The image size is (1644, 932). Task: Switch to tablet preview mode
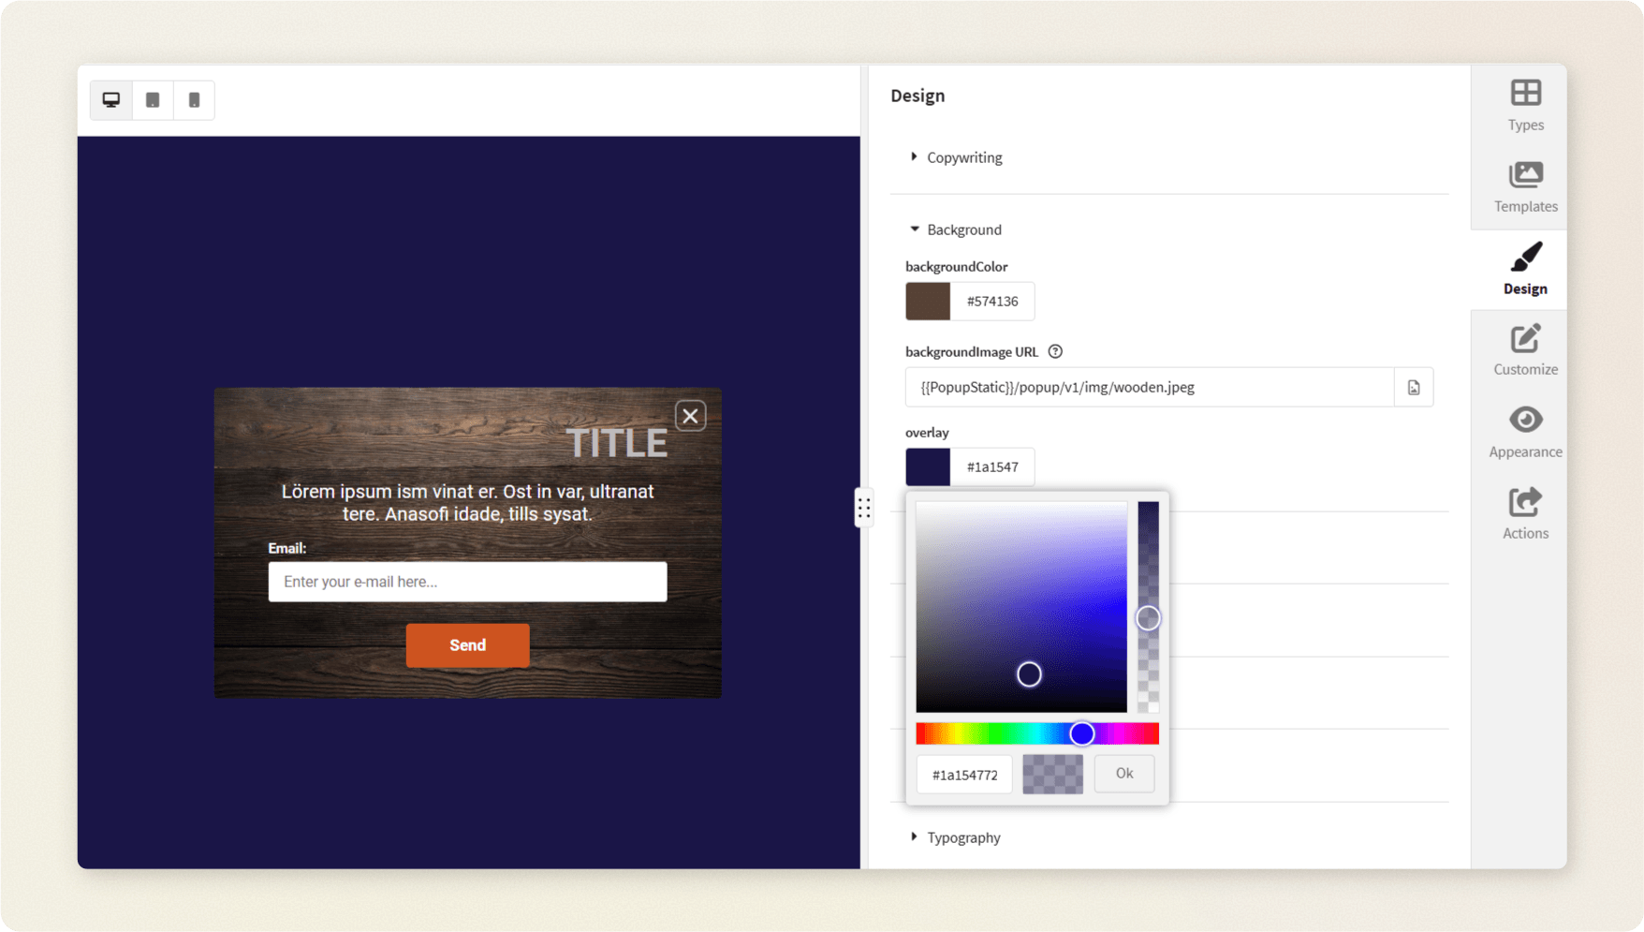(153, 100)
